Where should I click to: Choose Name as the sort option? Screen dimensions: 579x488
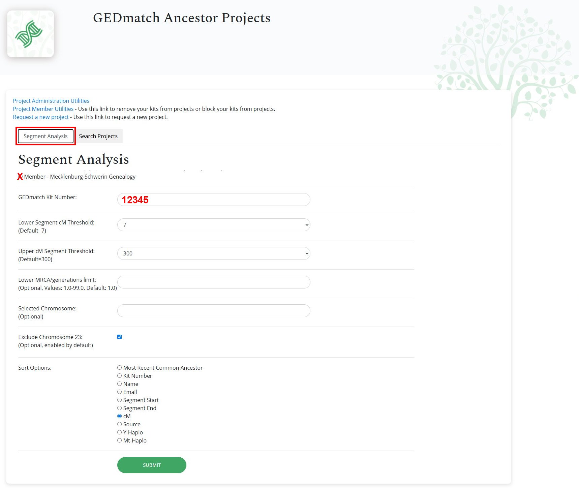tap(119, 384)
